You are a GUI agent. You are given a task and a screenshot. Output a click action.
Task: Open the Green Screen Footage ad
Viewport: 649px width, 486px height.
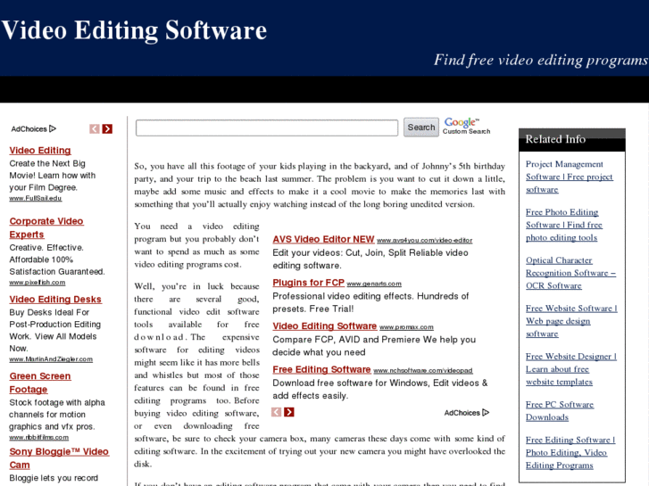pos(40,383)
